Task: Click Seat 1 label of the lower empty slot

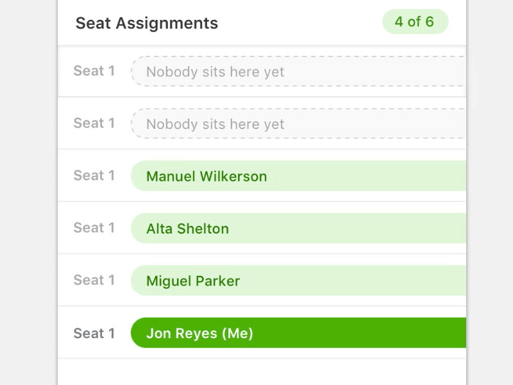Action: coord(94,123)
